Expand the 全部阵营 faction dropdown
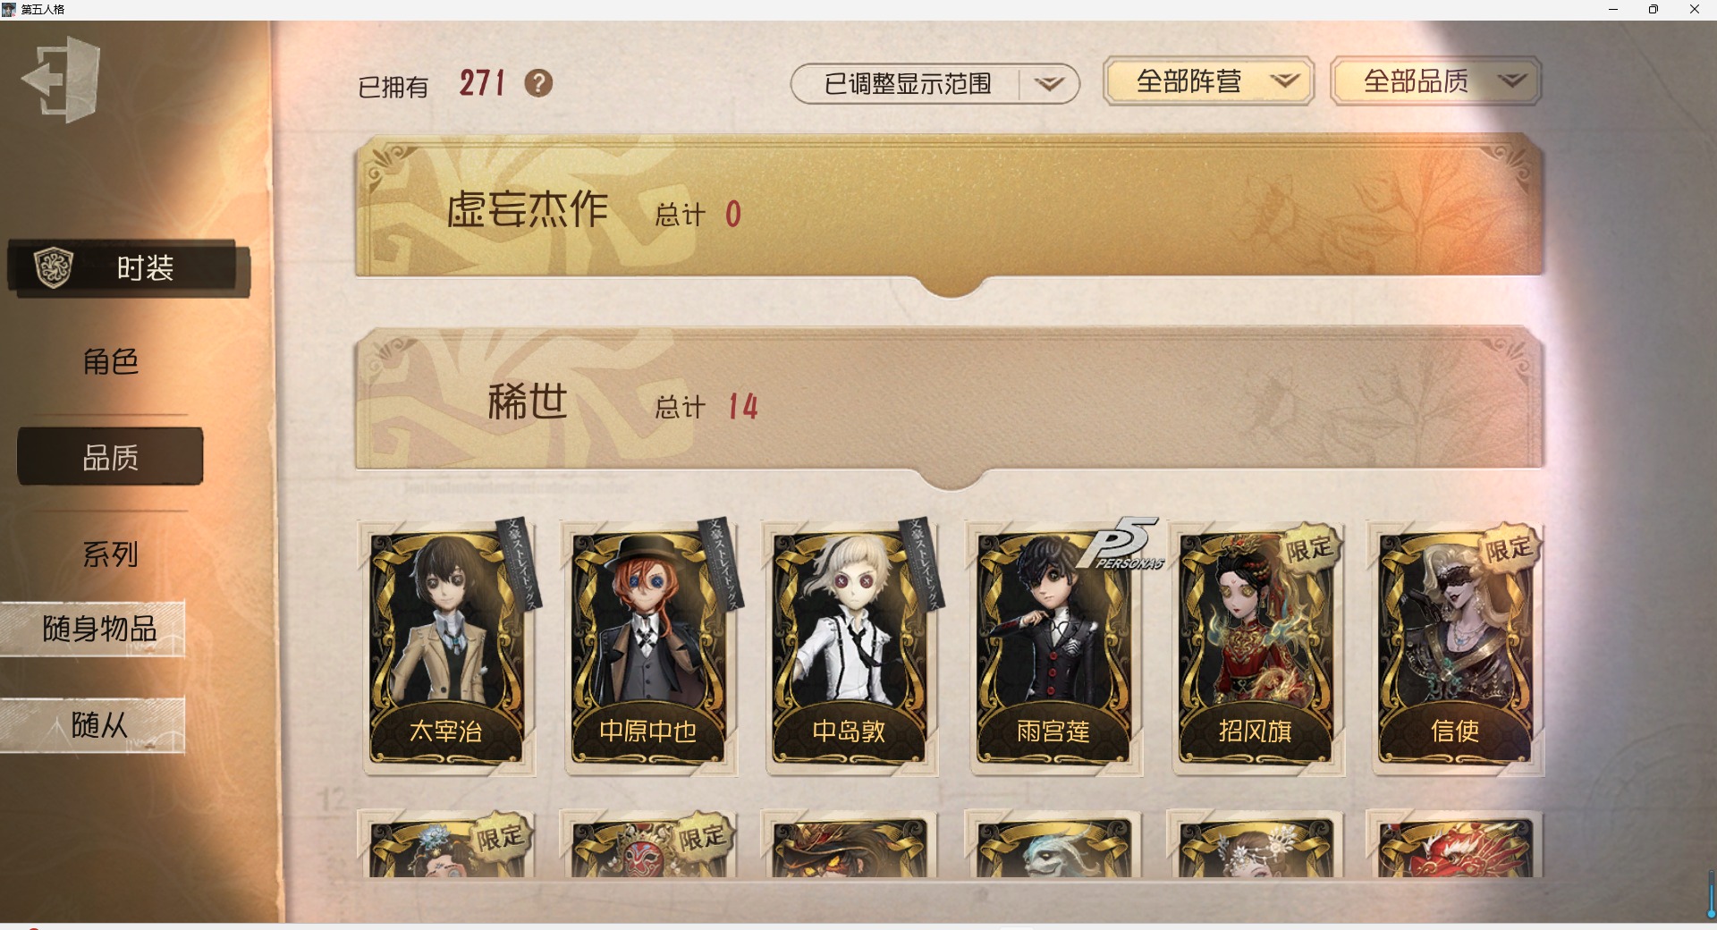 (1208, 81)
